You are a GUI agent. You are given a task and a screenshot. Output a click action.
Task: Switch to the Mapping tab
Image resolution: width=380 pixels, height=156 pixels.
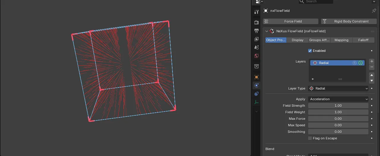341,40
